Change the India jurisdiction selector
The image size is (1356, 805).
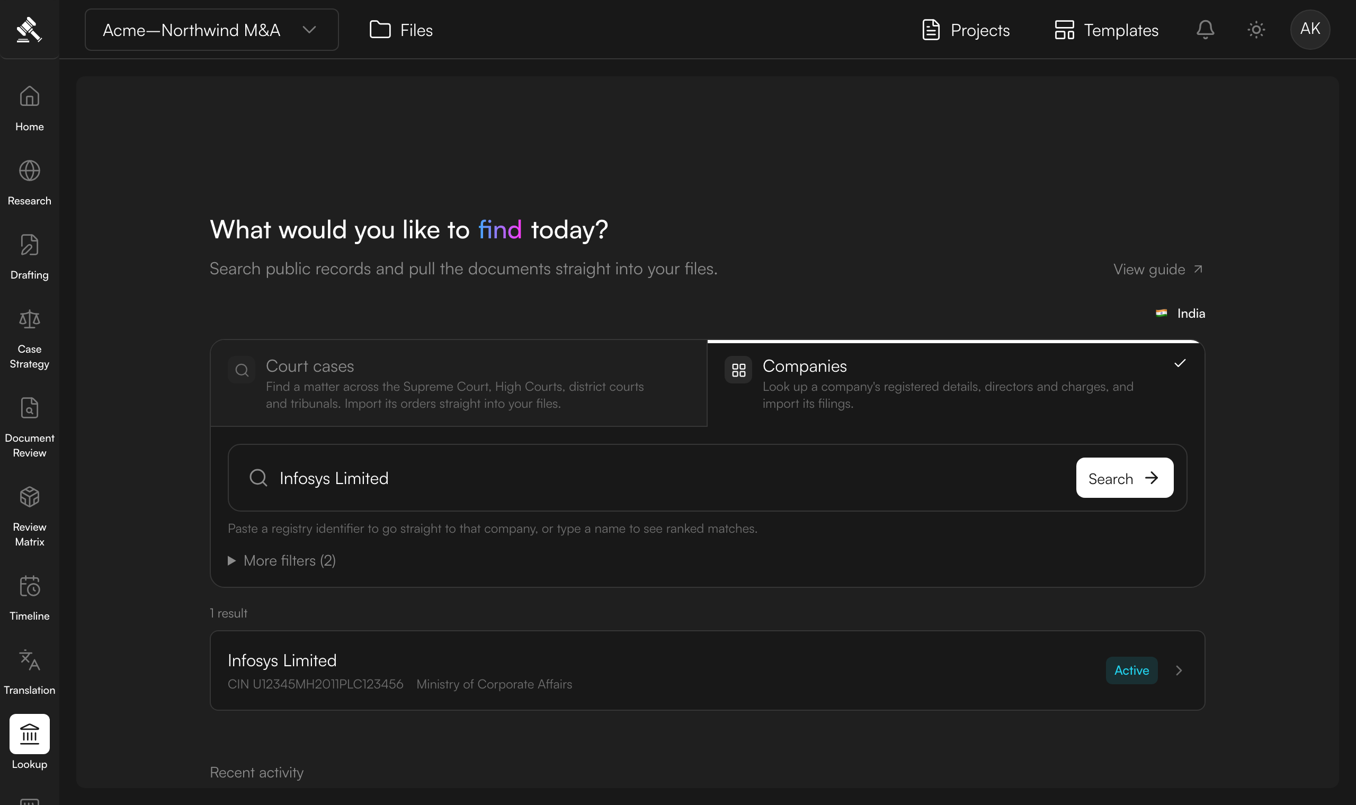[x=1180, y=313]
